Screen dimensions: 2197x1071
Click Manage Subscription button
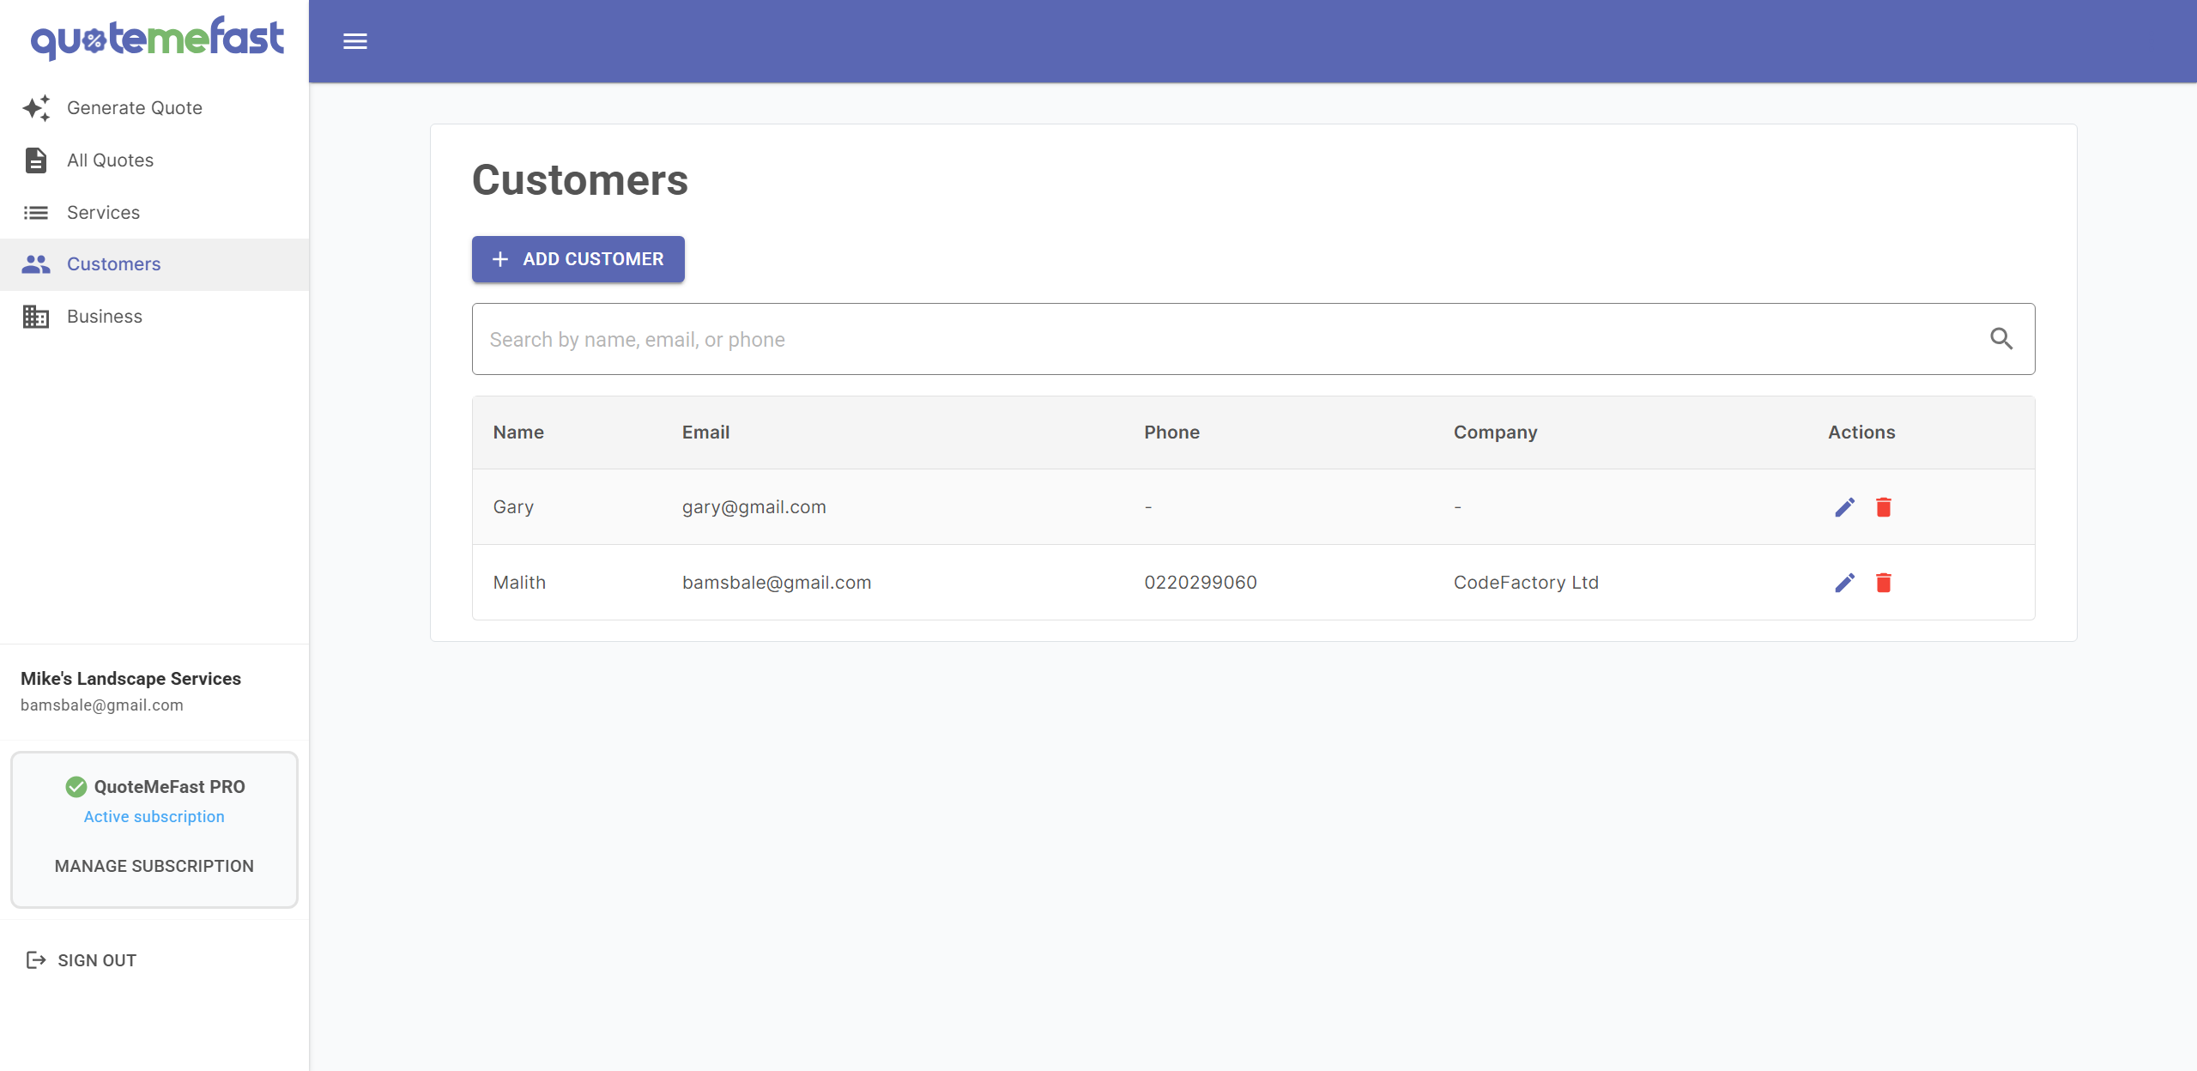154,866
